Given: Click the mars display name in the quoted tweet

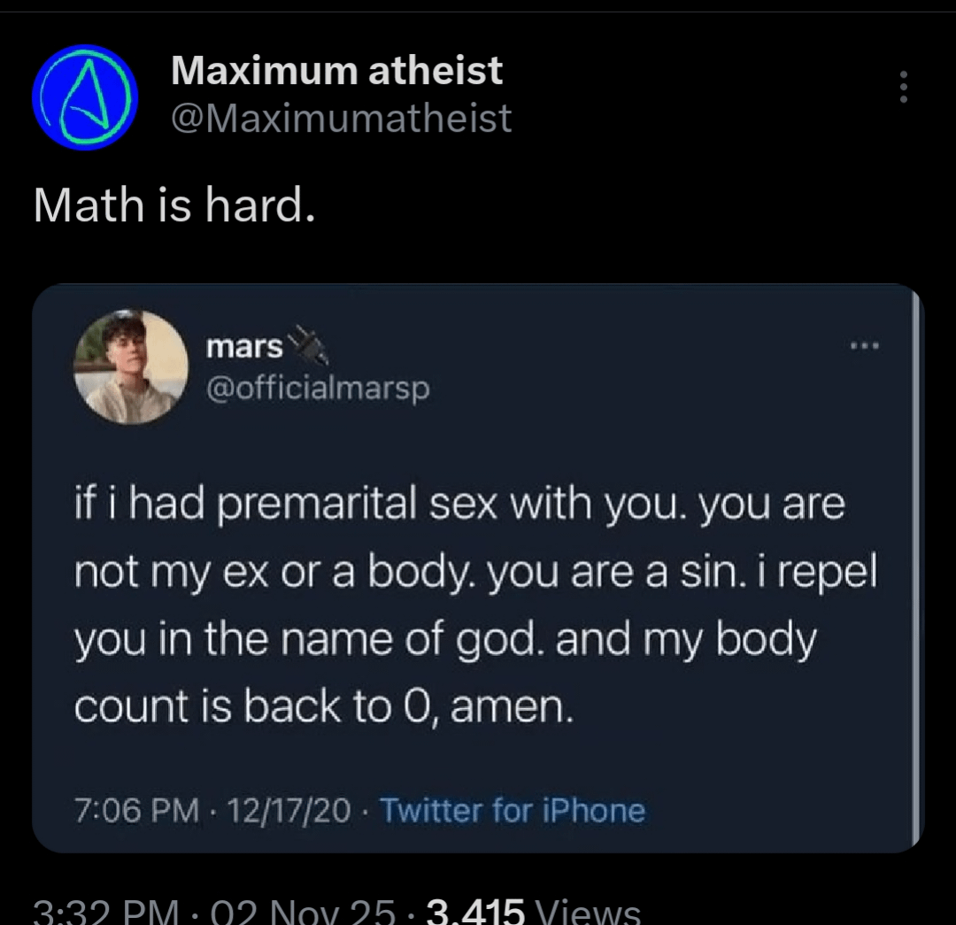Looking at the screenshot, I should pos(244,349).
